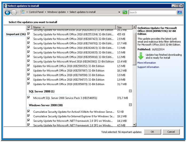The height and width of the screenshot is (142, 187).
Task: Uncheck Office 2010 KB2687423 security update
Action: (x=29, y=38)
